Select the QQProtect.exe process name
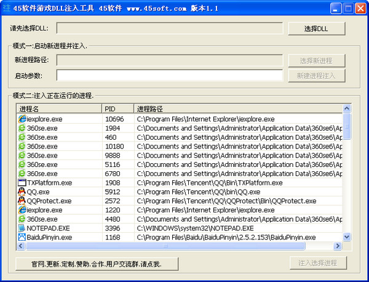 point(49,201)
